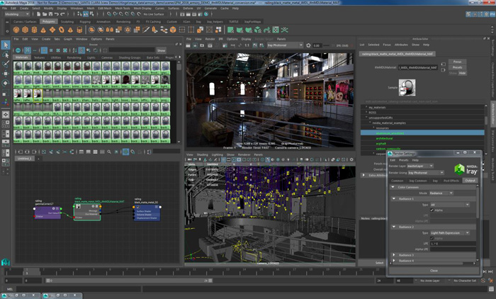Click the Rotate tool in toolbox
This screenshot has width=496, height=299.
coord(6,83)
